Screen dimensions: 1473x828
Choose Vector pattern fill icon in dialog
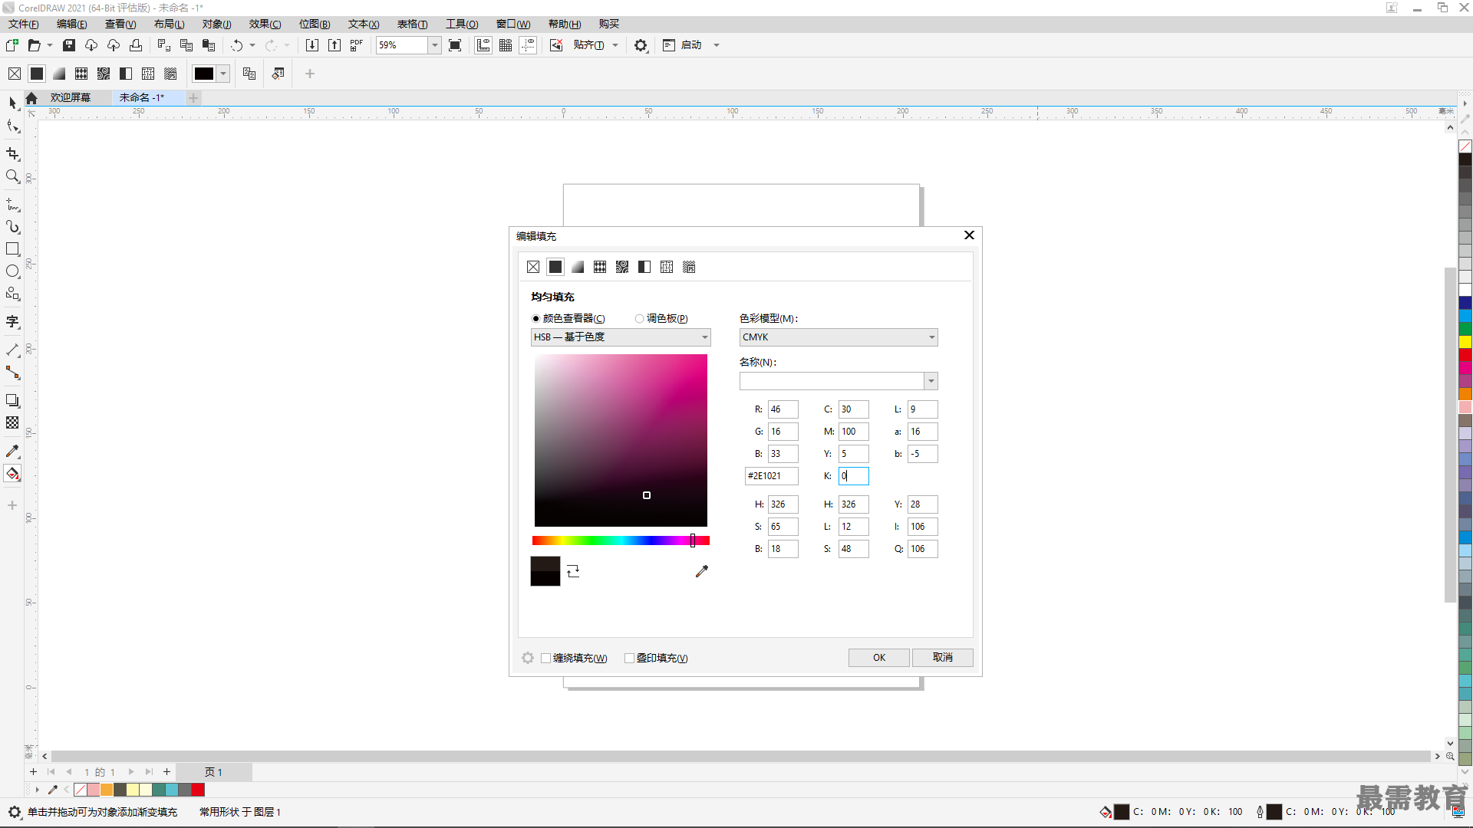(x=600, y=267)
